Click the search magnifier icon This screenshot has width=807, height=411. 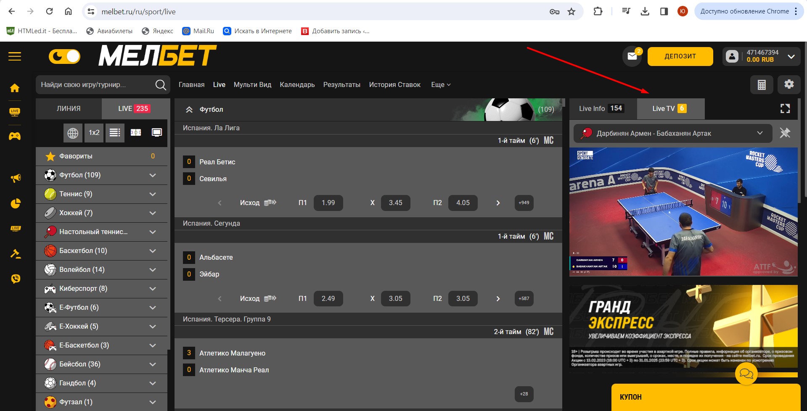pyautogui.click(x=161, y=85)
